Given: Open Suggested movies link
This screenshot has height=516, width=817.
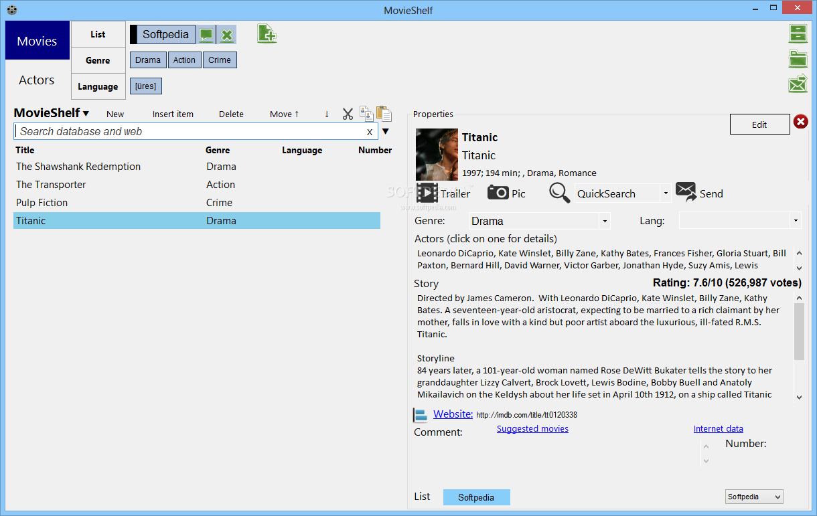Looking at the screenshot, I should pyautogui.click(x=532, y=429).
